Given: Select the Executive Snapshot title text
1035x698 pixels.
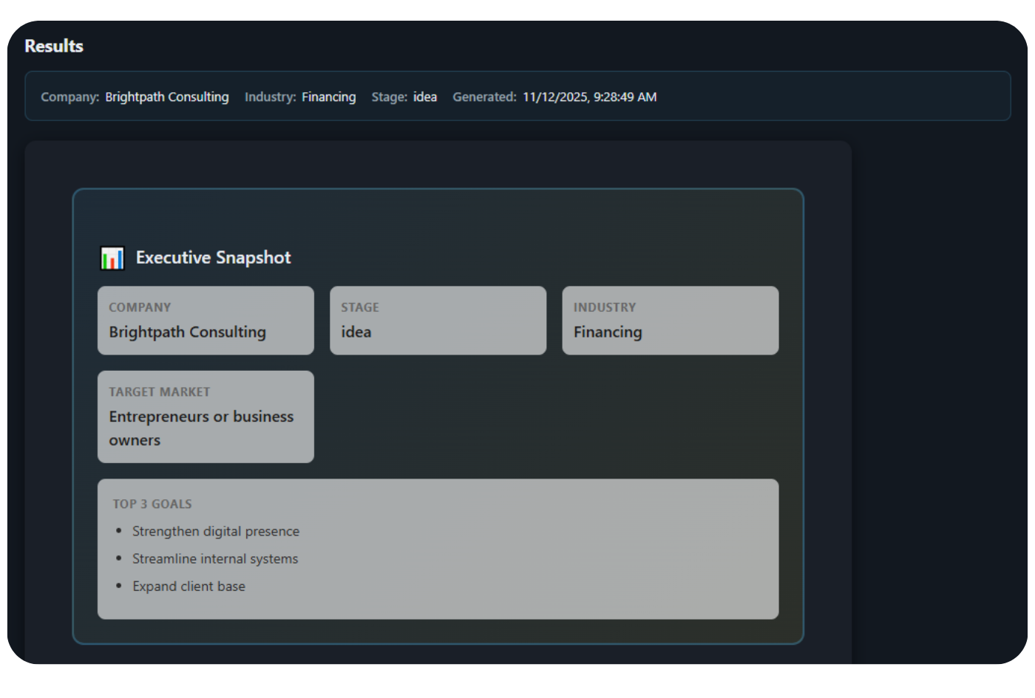Looking at the screenshot, I should tap(213, 258).
